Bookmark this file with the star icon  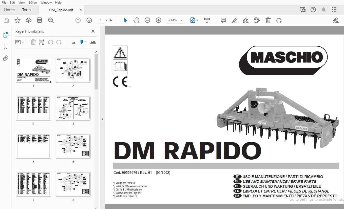[17, 20]
